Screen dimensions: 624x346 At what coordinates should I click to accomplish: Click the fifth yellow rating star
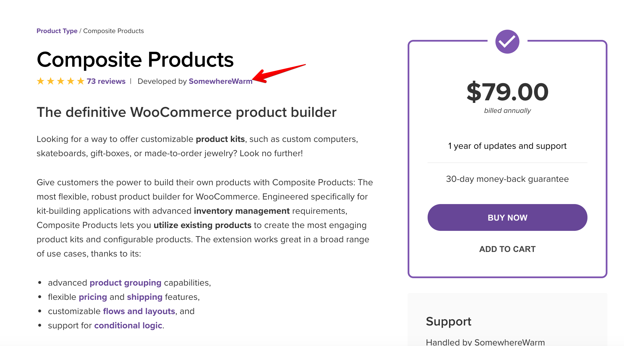point(81,81)
